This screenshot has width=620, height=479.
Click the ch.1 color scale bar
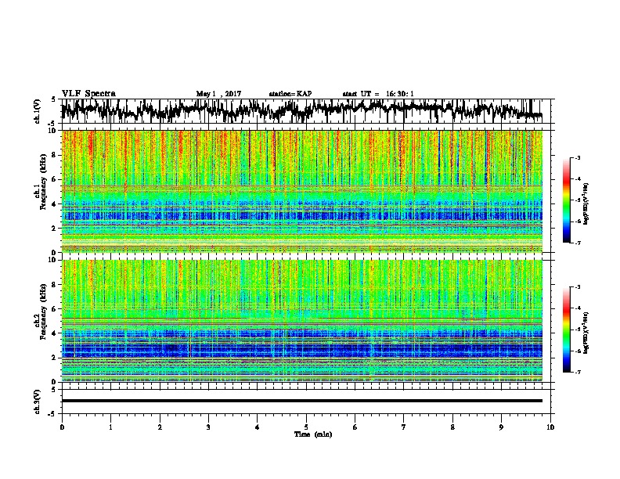(x=567, y=200)
